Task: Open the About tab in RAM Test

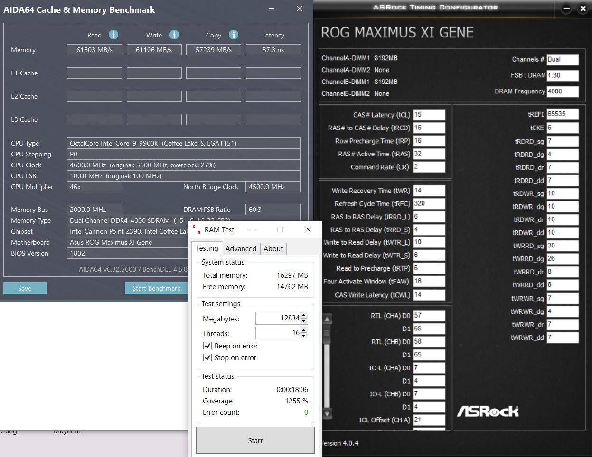Action: point(273,249)
